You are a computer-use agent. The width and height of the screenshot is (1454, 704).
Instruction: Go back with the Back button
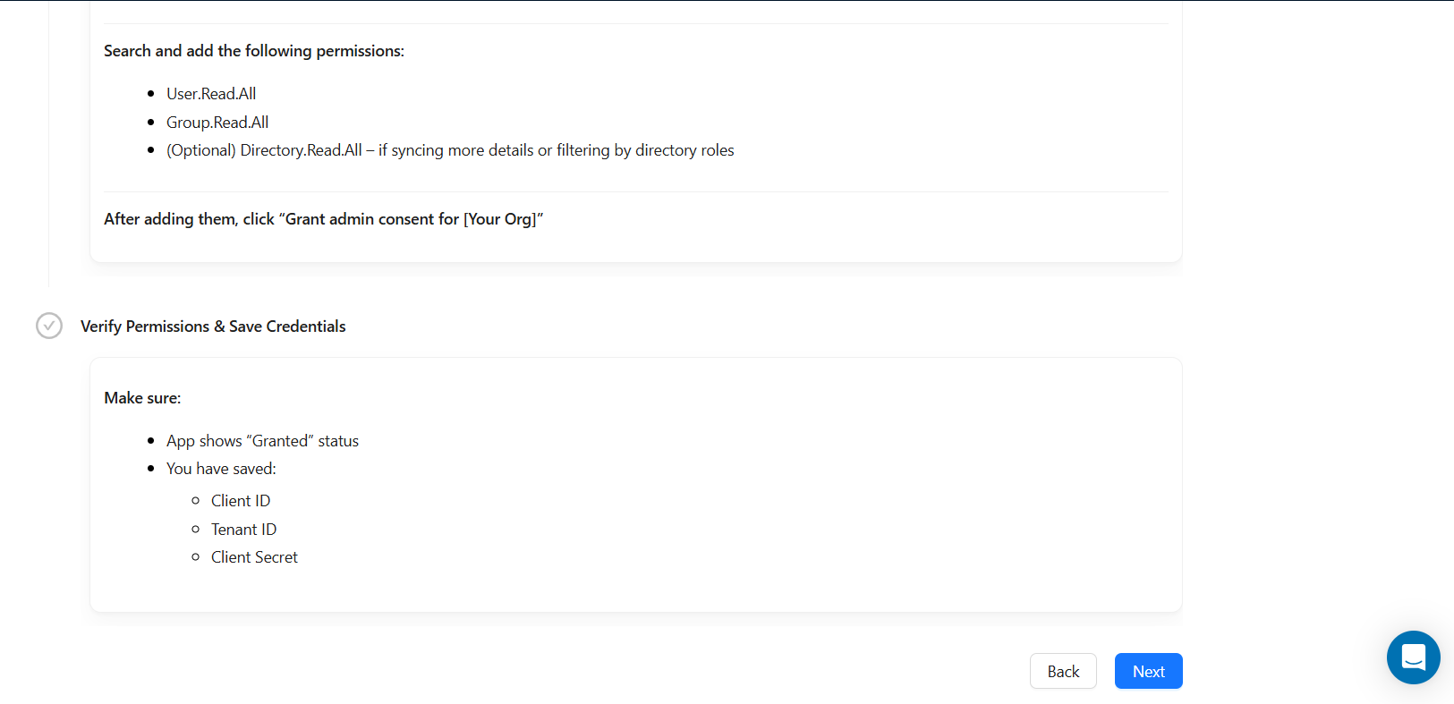(1063, 671)
